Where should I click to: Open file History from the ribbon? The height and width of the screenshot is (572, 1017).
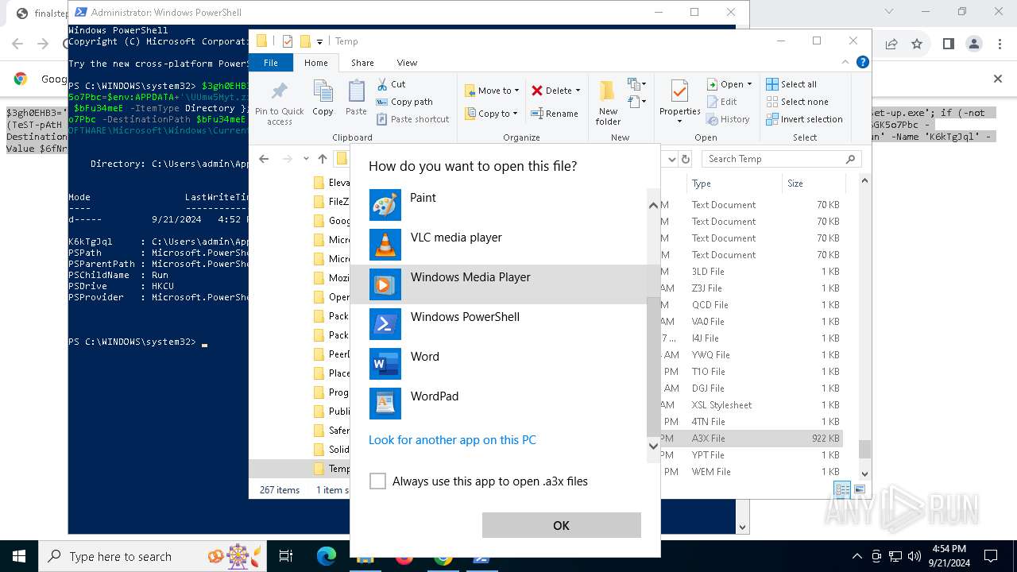pyautogui.click(x=728, y=119)
